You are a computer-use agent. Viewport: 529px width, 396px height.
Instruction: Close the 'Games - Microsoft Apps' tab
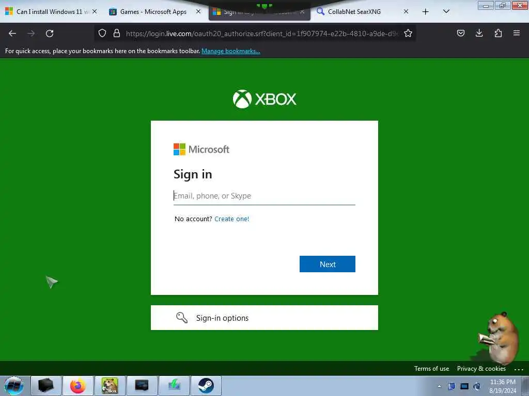click(198, 12)
